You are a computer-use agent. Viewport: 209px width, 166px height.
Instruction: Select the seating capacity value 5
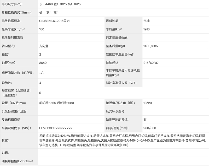coord(40,93)
